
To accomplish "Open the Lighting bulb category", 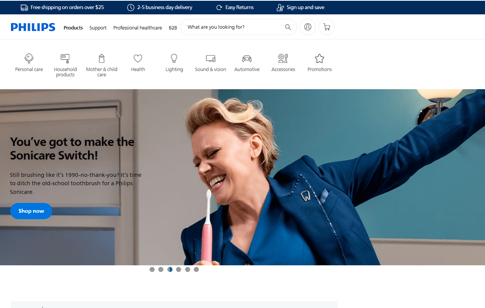I will [174, 59].
